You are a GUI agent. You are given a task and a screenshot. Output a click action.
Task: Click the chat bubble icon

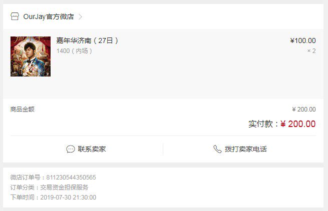pyautogui.click(x=71, y=149)
